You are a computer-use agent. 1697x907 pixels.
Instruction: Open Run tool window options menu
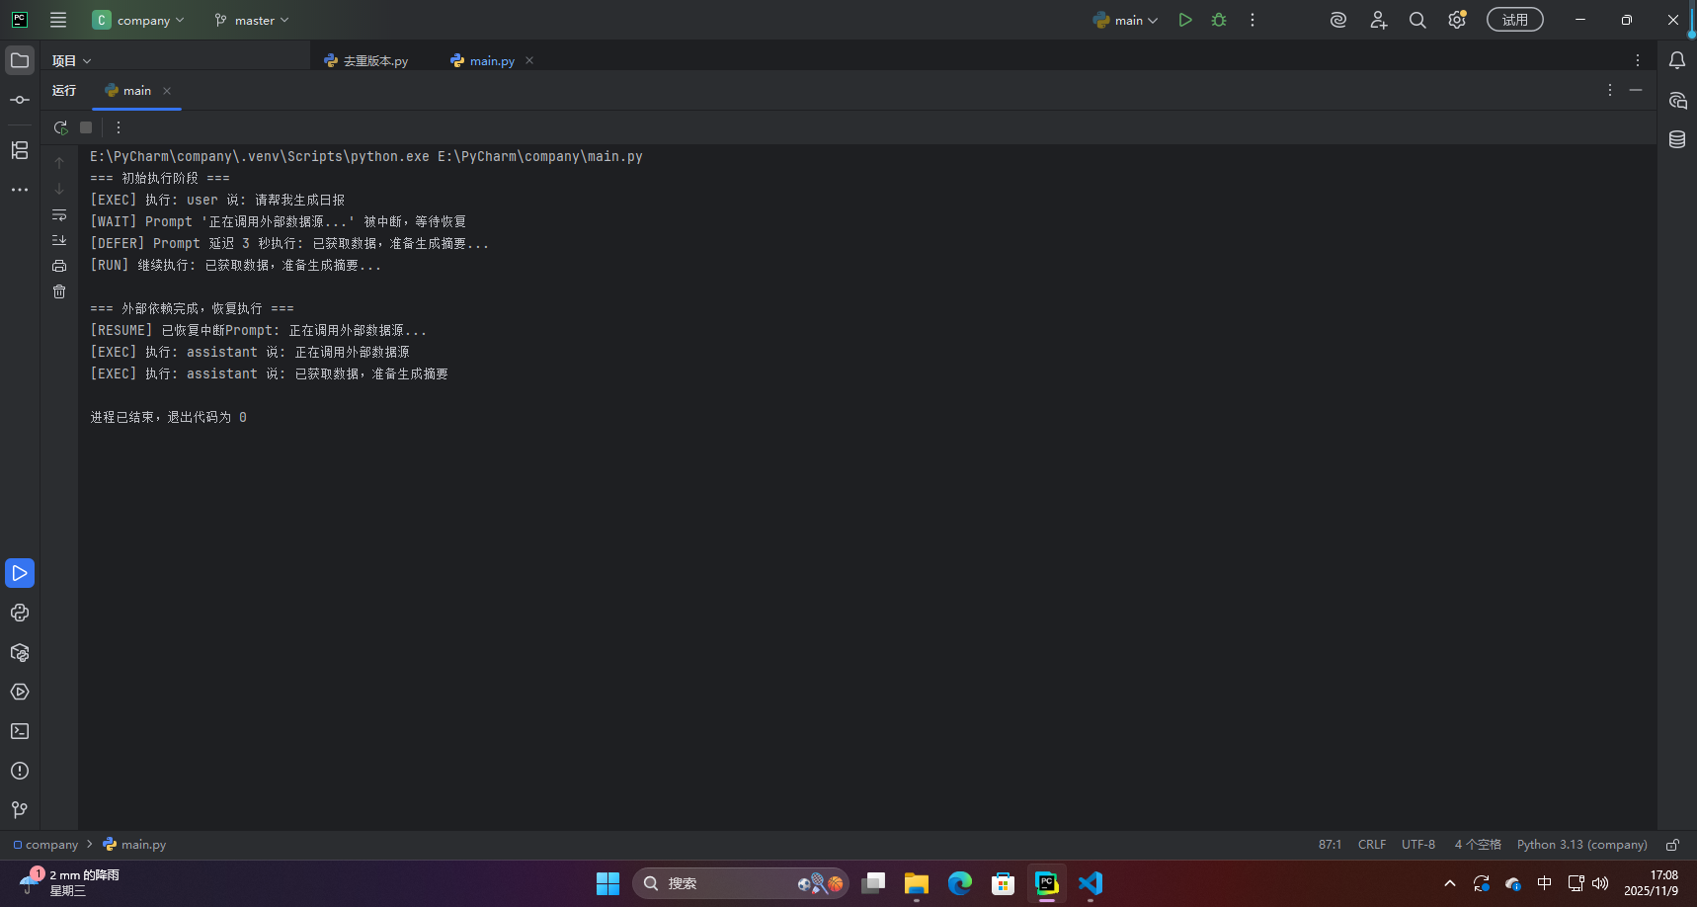coord(1610,90)
